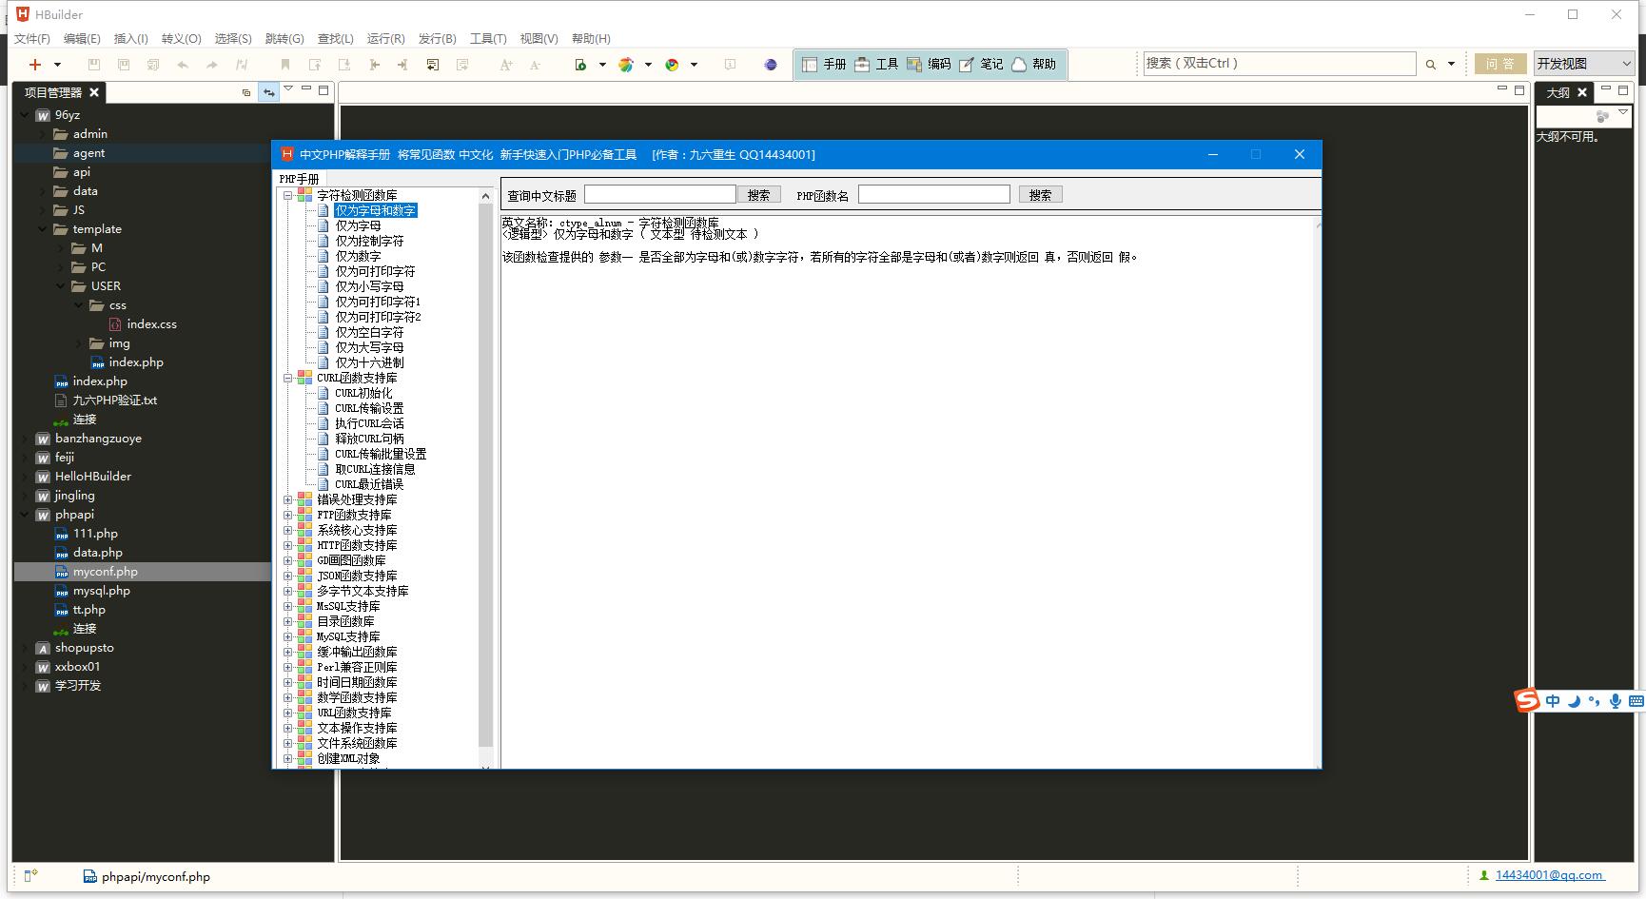Click the microphone icon on input method bar

[1615, 701]
